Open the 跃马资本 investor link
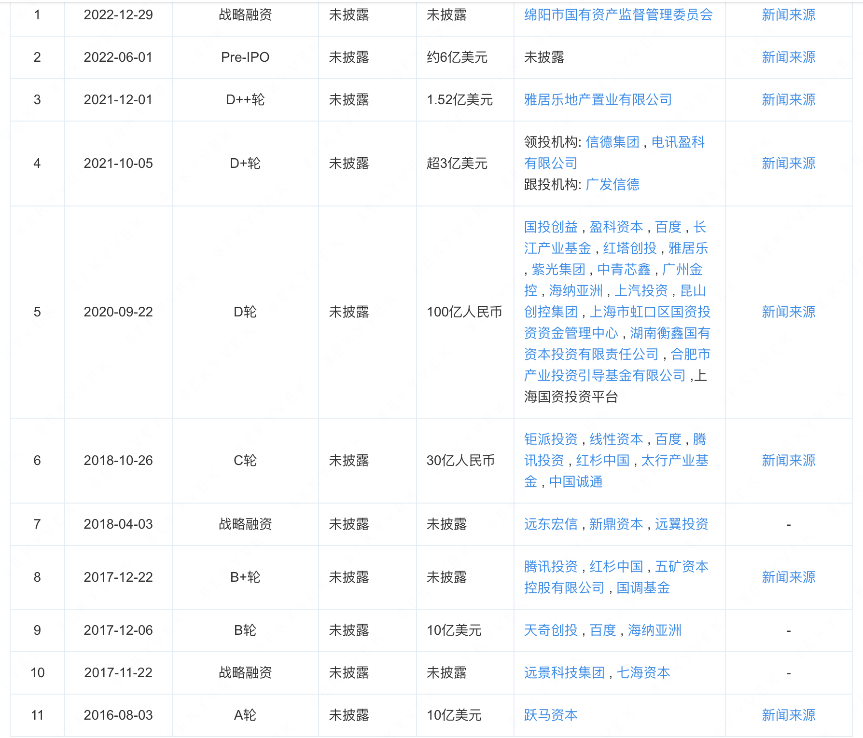This screenshot has width=863, height=738. tap(551, 715)
